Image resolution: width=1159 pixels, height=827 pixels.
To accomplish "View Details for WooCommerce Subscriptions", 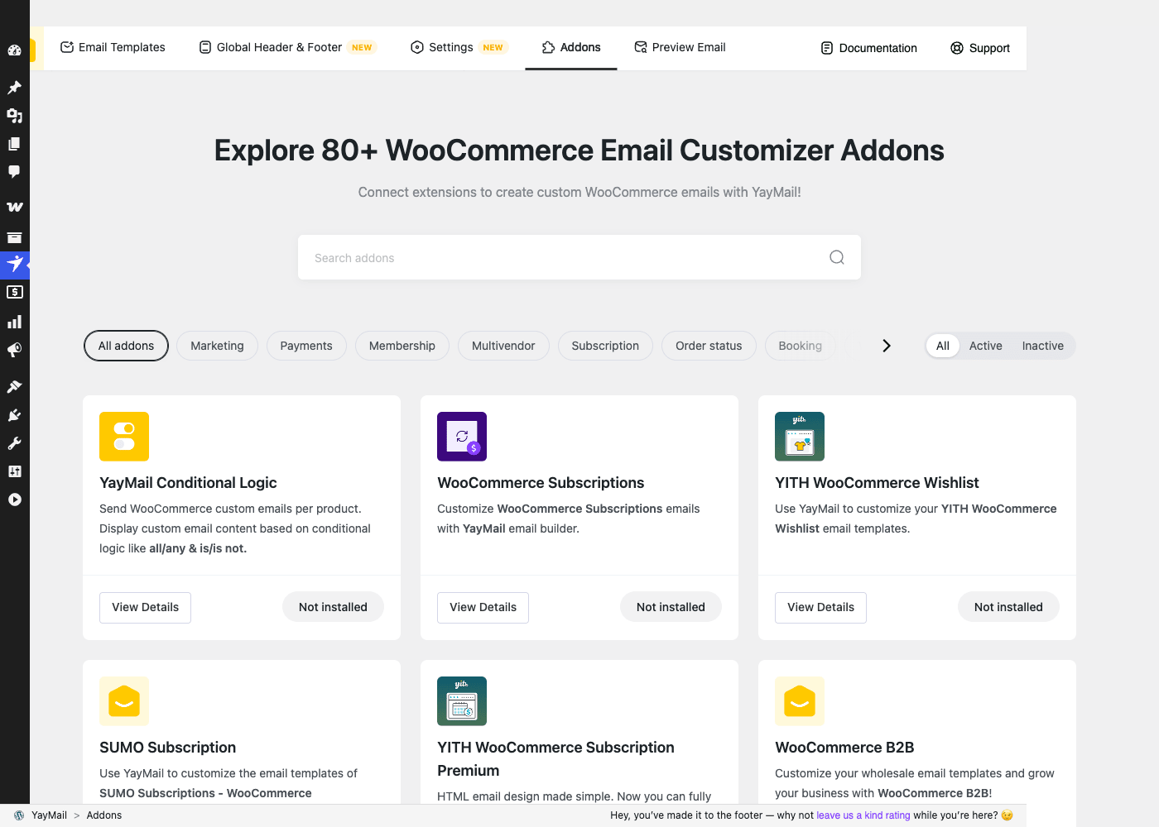I will coord(483,607).
